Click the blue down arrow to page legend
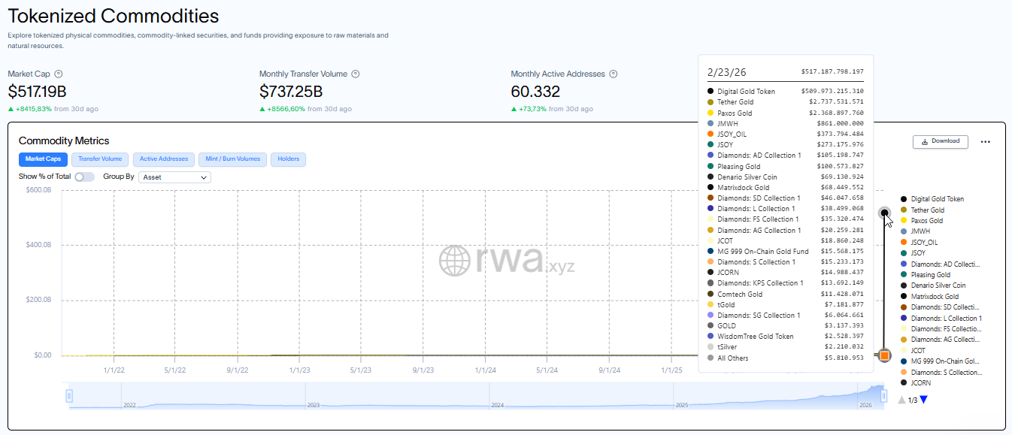This screenshot has height=435, width=1012. click(923, 399)
